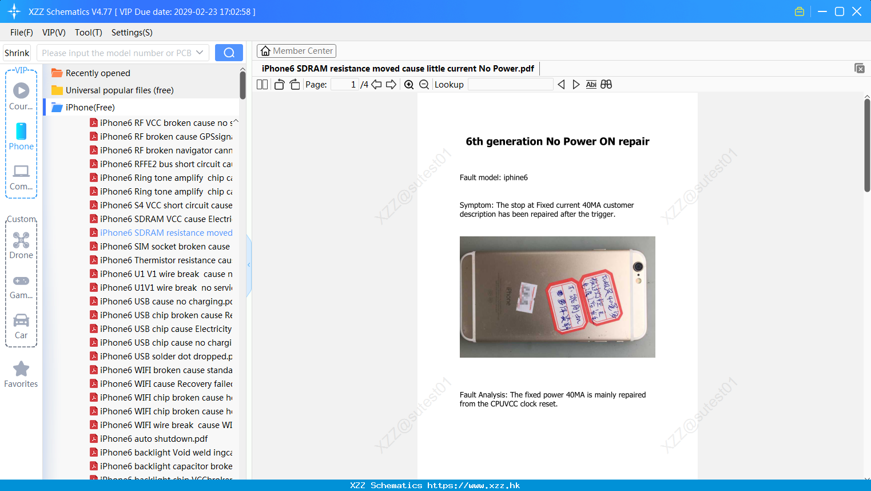Open iPhone6 RF broken navigator file
The width and height of the screenshot is (871, 491).
coord(161,151)
